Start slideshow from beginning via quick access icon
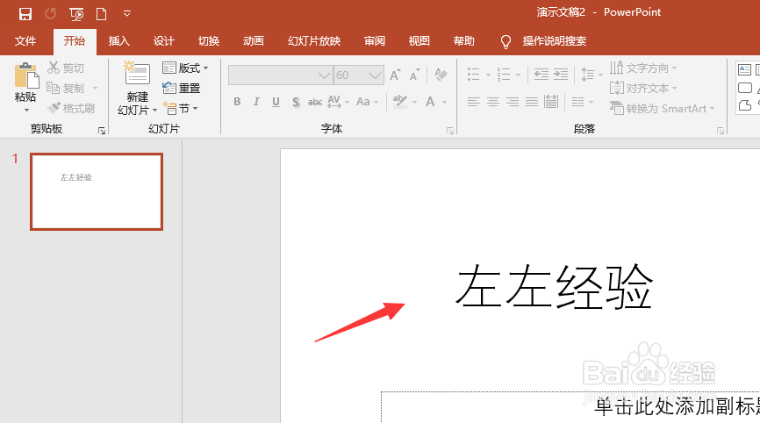The width and height of the screenshot is (760, 423). click(76, 14)
